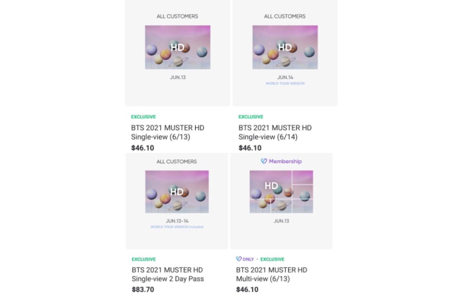The height and width of the screenshot is (305, 458).
Task: Click the $83.70 price of 2 Day Pass
Action: [143, 289]
